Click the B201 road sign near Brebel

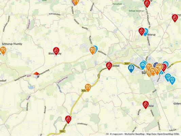coord(127,64)
